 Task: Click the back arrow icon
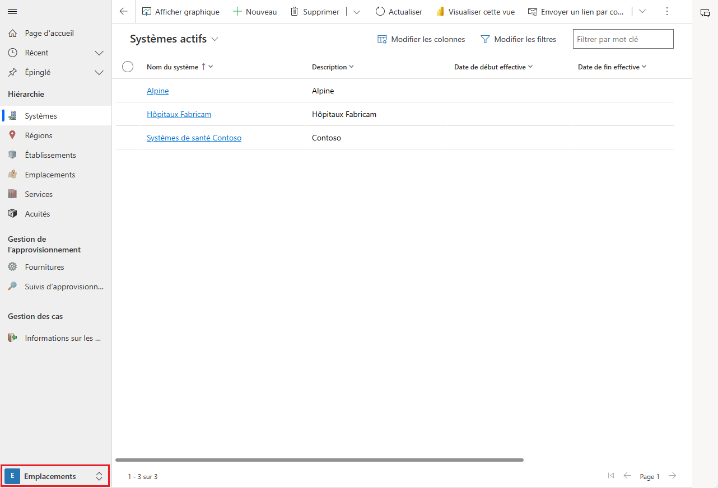click(124, 11)
